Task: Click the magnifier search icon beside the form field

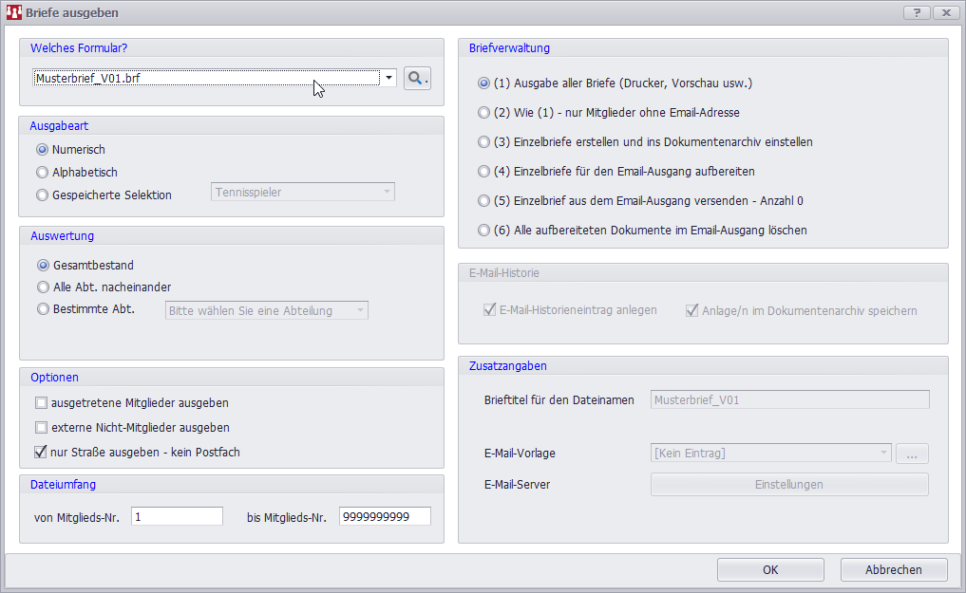Action: click(417, 79)
